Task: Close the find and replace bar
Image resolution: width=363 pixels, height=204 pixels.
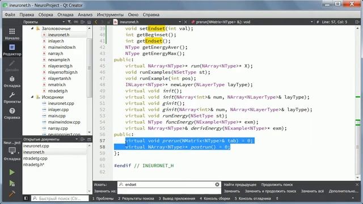Action: [x=357, y=184]
